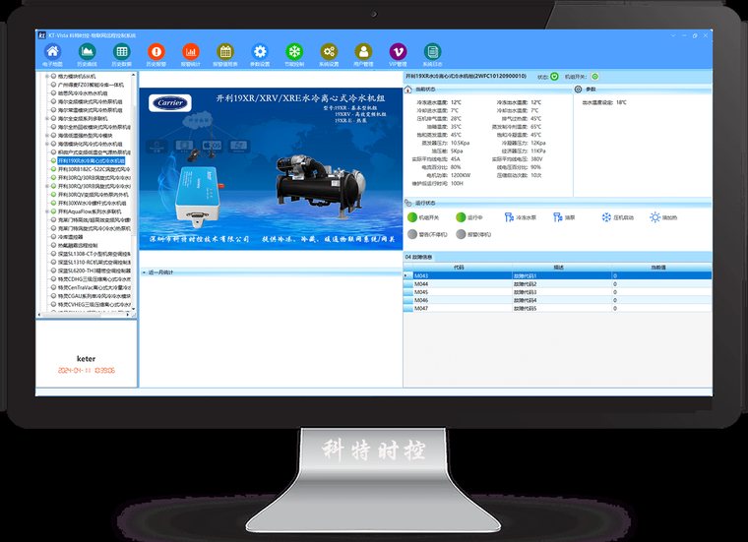Screen dimensions: 748x542
Task: Click the 油加热 sun icon
Action: pos(654,217)
